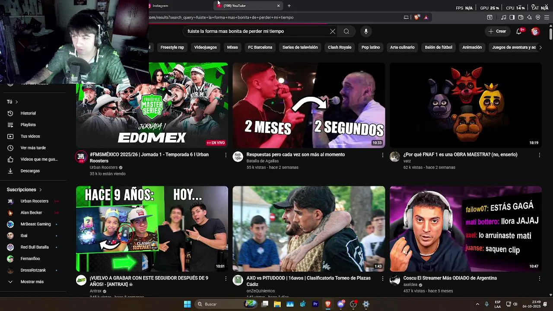The image size is (553, 311).
Task: Click the voice search microphone icon
Action: pos(366,31)
